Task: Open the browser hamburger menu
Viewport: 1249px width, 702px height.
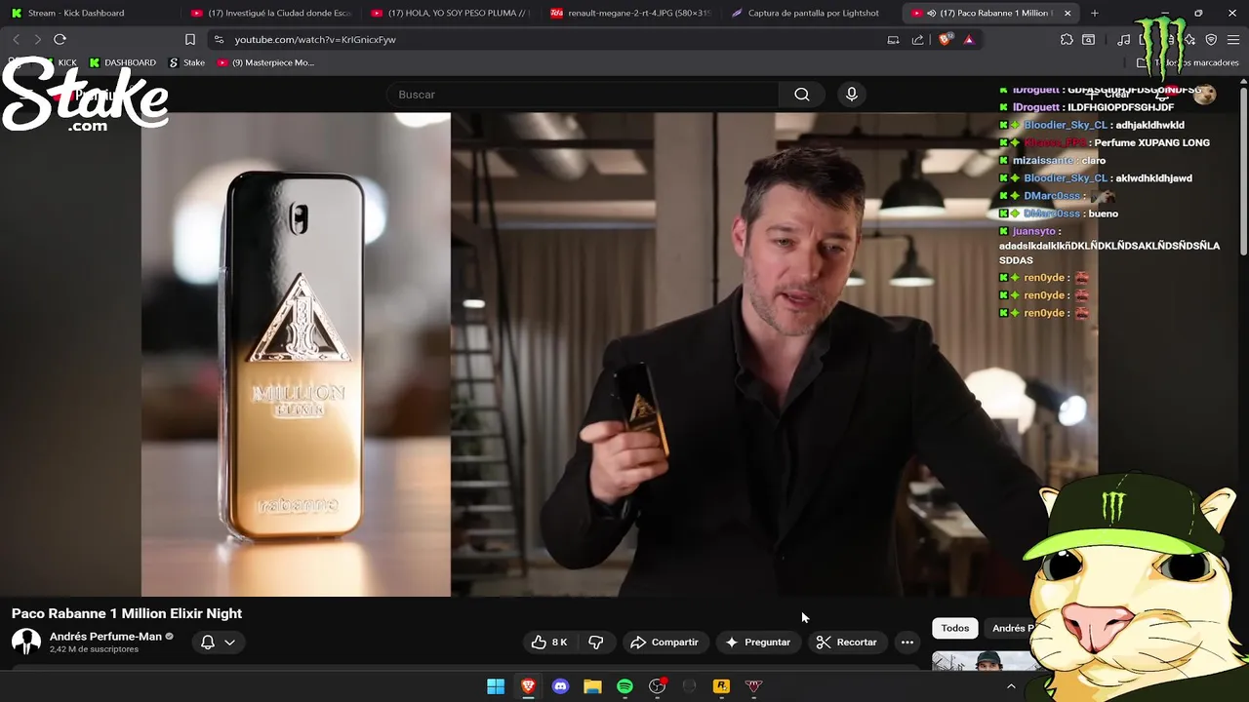Action: [1232, 40]
